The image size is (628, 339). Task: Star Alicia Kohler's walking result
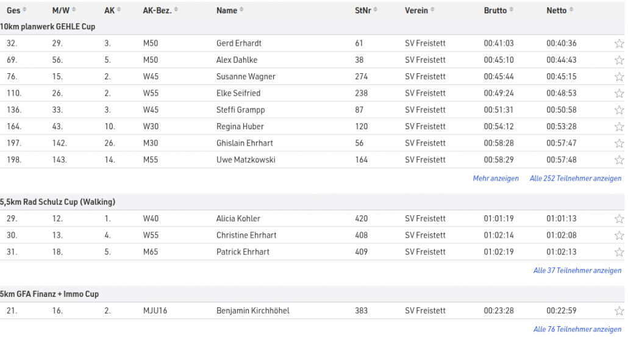click(x=619, y=219)
